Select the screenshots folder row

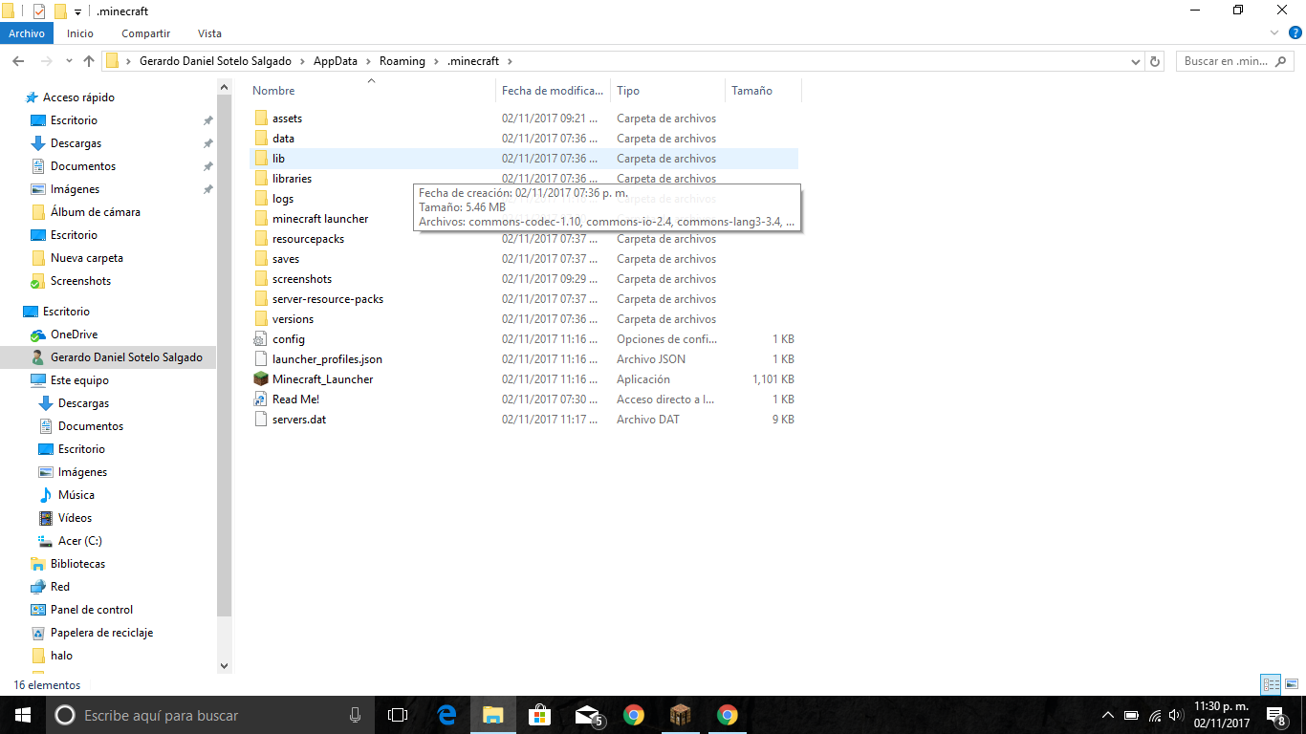(x=523, y=279)
